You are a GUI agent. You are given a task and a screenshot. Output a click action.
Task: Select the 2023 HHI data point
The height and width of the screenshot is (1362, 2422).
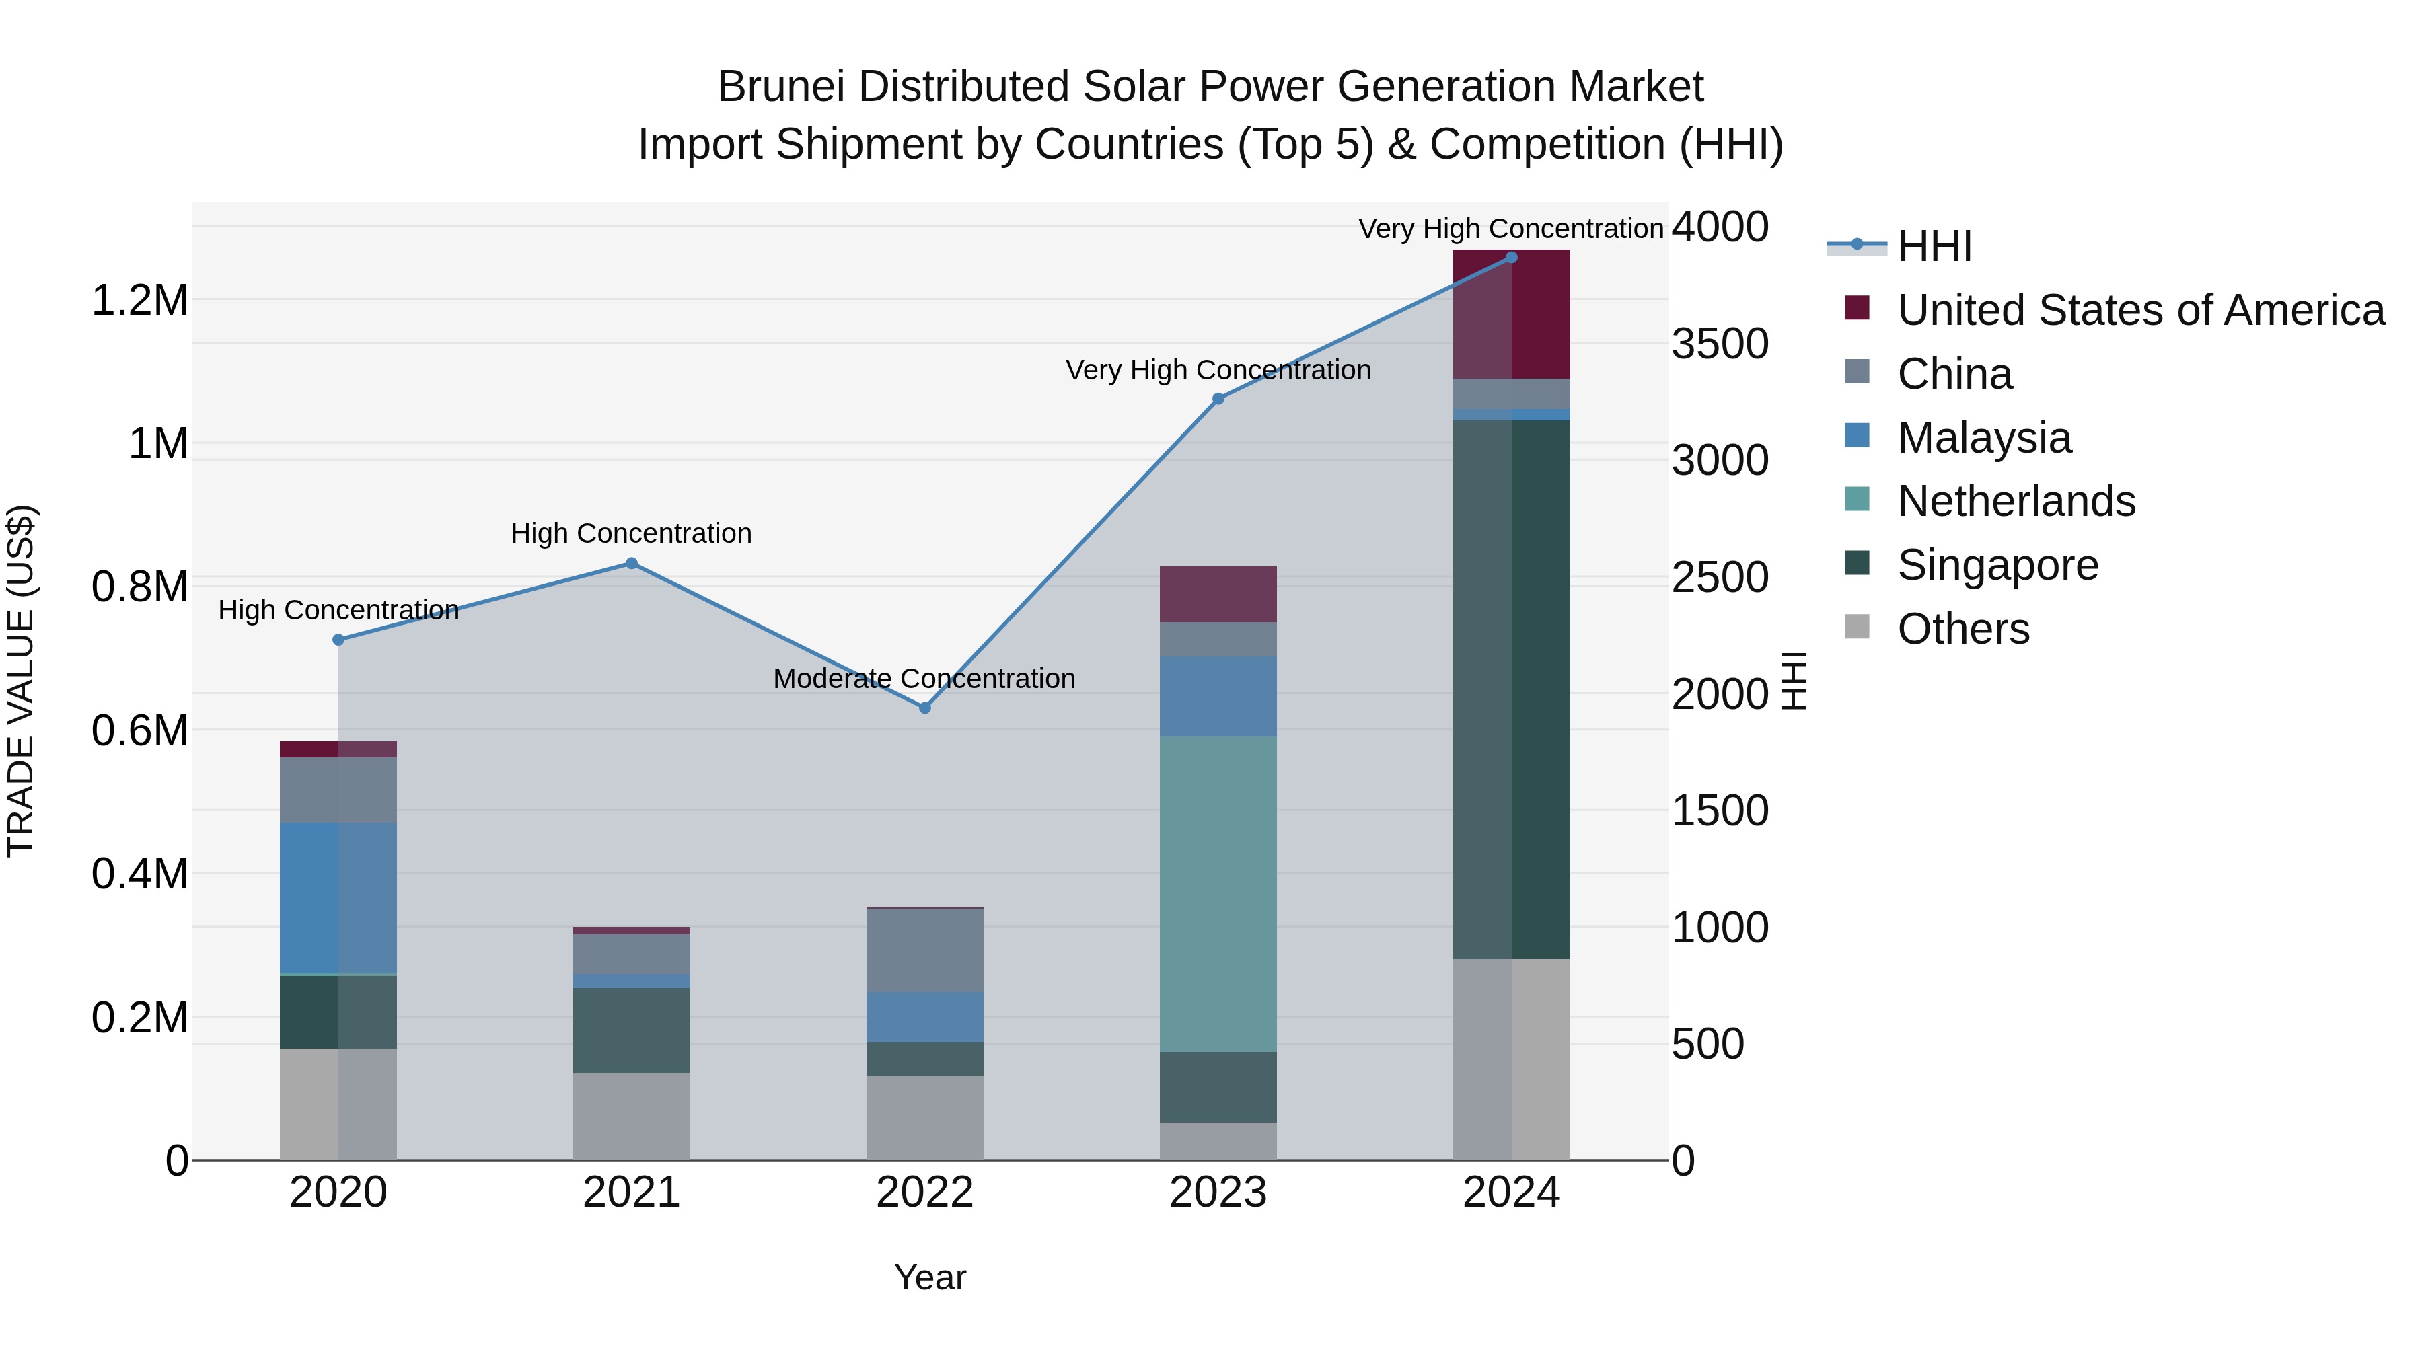click(1218, 399)
